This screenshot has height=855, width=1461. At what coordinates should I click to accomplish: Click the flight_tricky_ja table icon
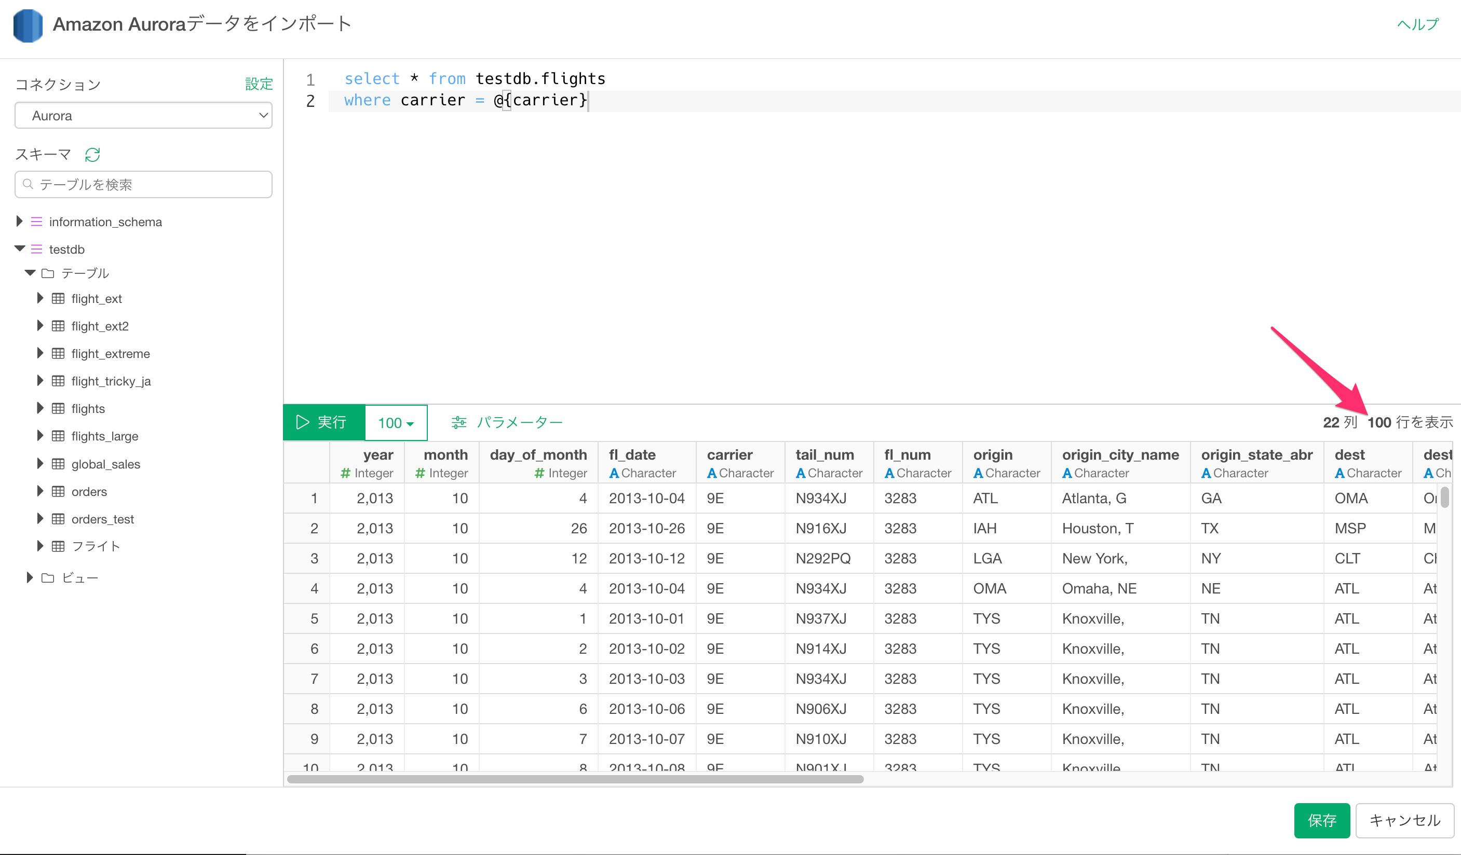tap(58, 381)
